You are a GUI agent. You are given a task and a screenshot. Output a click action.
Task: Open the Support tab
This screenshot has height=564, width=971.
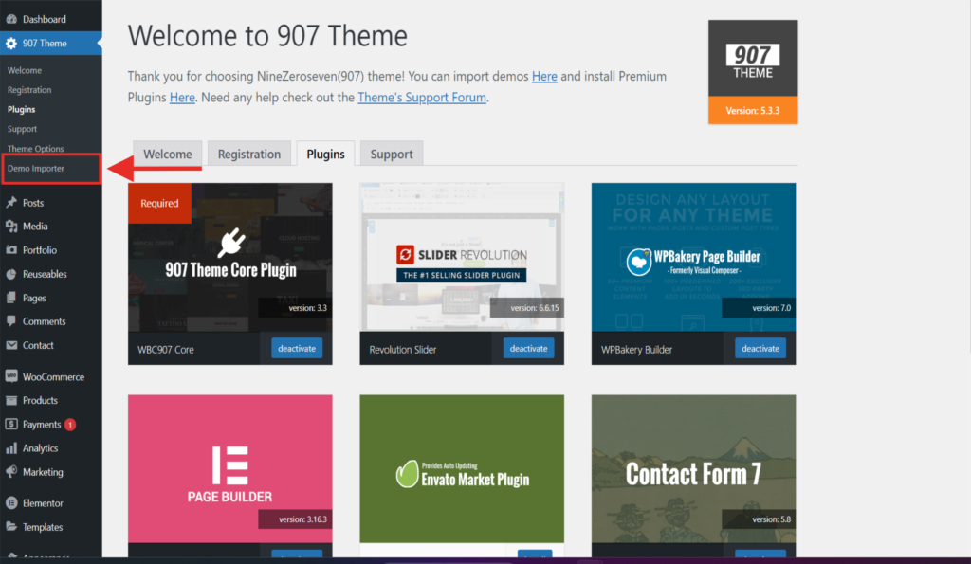pyautogui.click(x=392, y=155)
